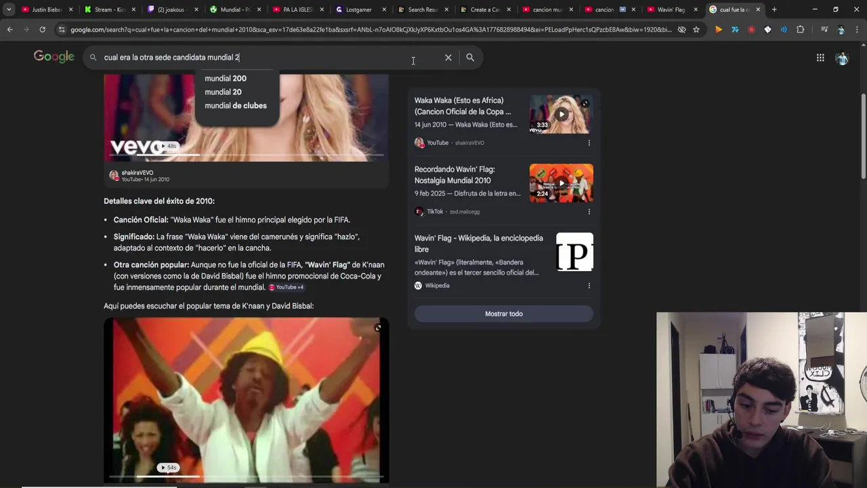Open the 7TV extension icon
This screenshot has height=488, width=867.
coord(735,30)
